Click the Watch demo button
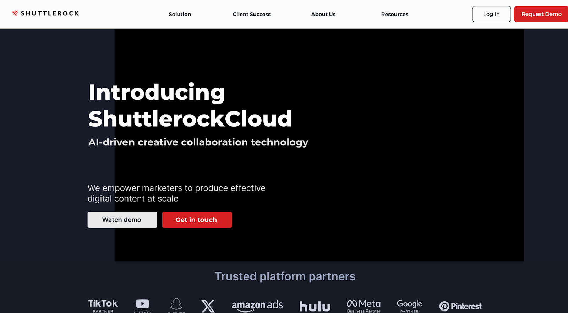The image size is (568, 313). 122,220
